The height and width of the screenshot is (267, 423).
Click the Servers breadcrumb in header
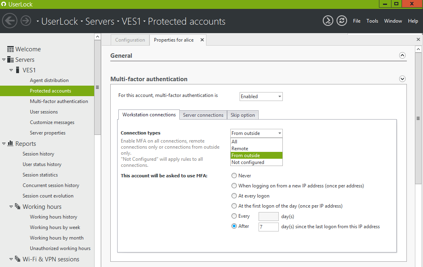coord(100,21)
